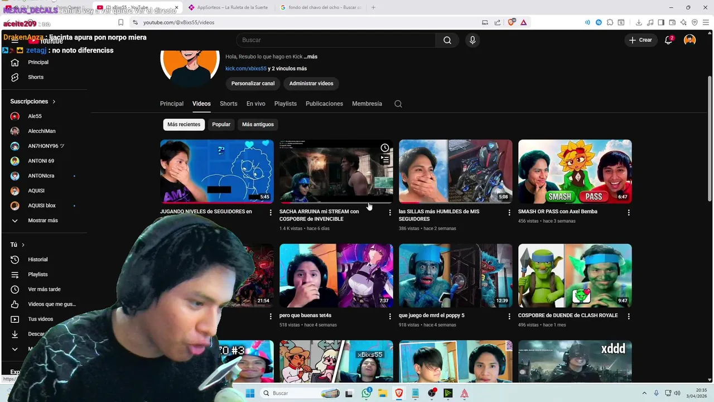Select the Más antiguos filter chip
Viewport: 714px width, 402px height.
tap(258, 125)
